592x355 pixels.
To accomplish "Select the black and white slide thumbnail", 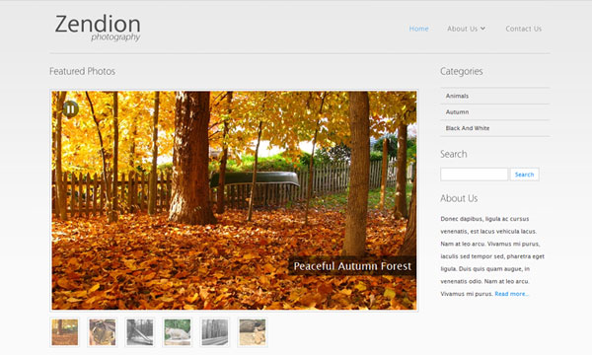I will pos(140,332).
